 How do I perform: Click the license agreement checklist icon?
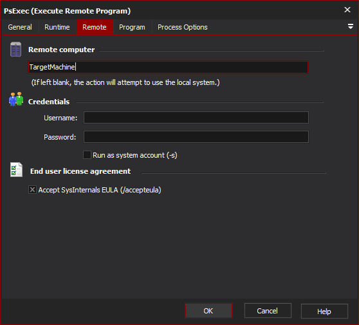point(16,170)
